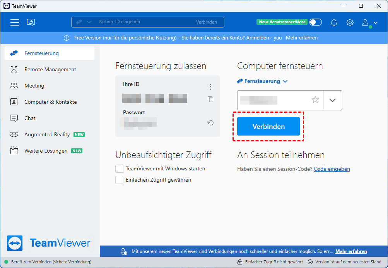This screenshot has height=268, width=388.
Task: Click Code eingeben link
Action: coord(332,169)
